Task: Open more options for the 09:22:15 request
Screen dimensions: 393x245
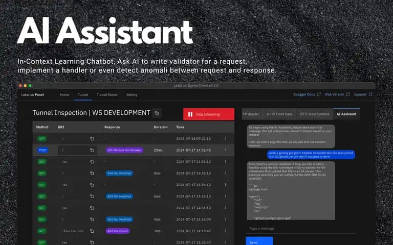Action: pyautogui.click(x=225, y=138)
